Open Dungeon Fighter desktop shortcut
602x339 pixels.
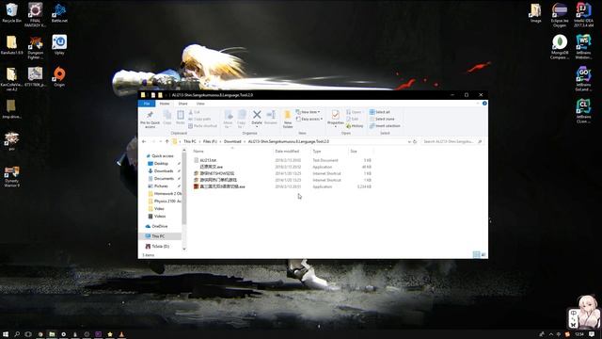[36, 47]
